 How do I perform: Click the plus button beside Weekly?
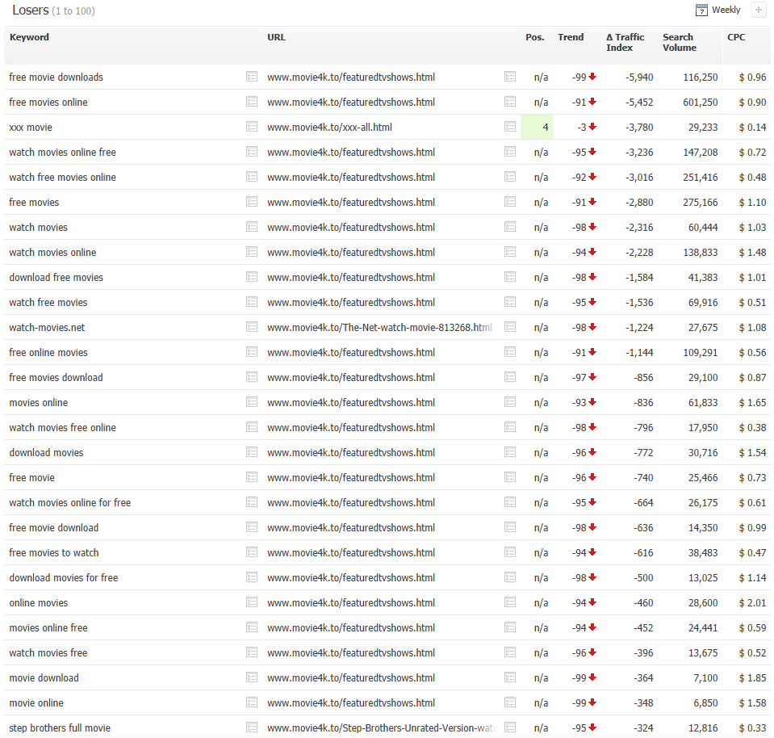(x=758, y=10)
